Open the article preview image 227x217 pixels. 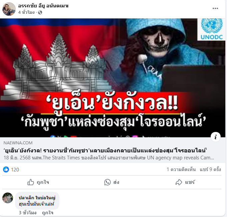tap(112, 78)
